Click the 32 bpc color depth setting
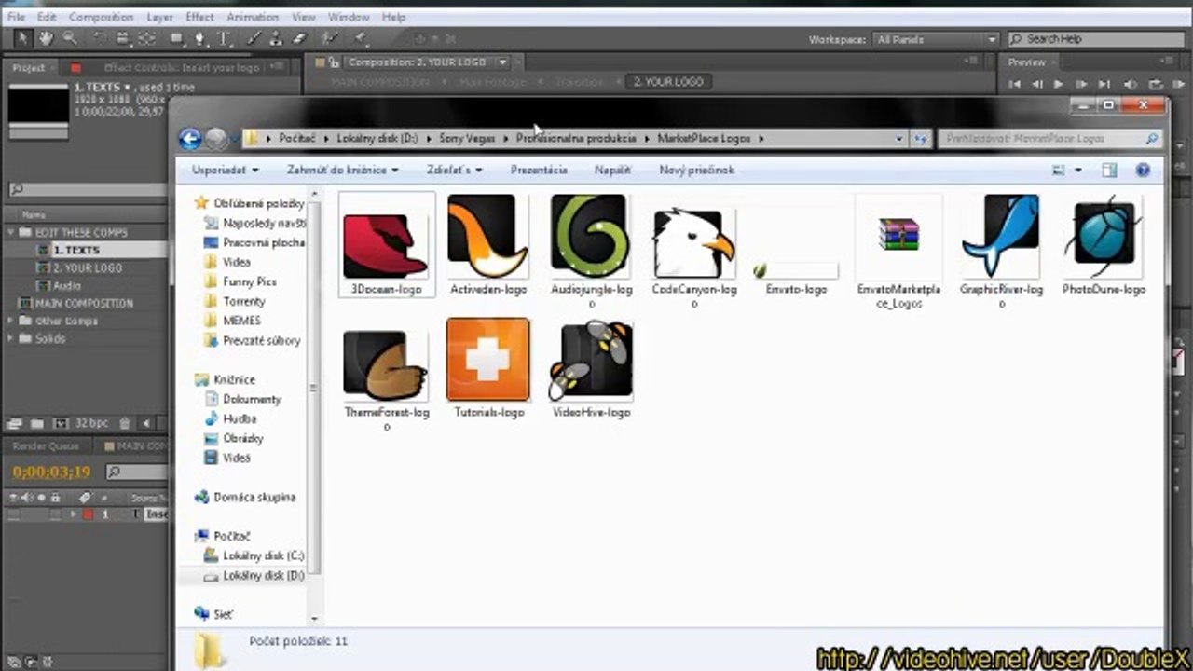Image resolution: width=1193 pixels, height=671 pixels. point(91,423)
